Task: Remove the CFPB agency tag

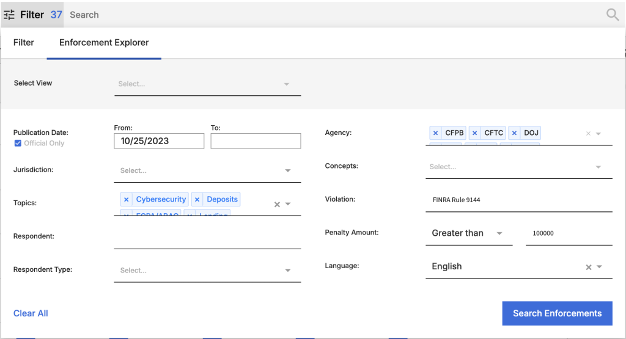Action: coord(435,133)
